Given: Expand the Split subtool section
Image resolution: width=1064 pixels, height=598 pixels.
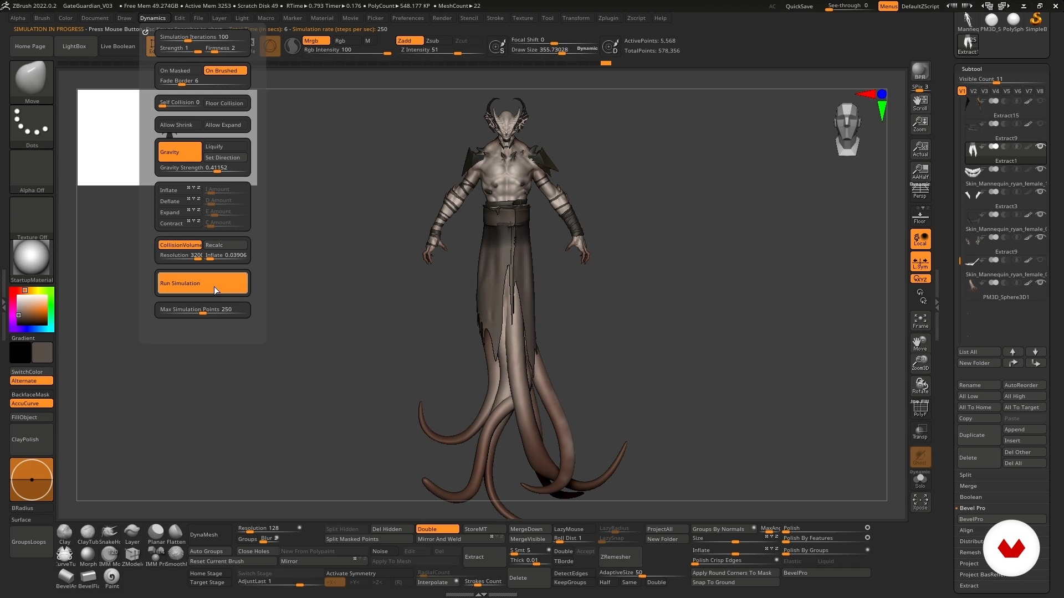Looking at the screenshot, I should pos(966,475).
